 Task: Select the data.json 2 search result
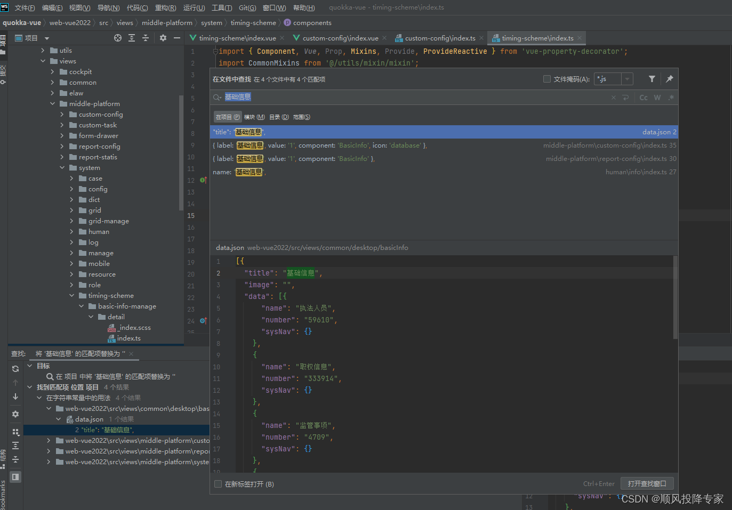click(444, 132)
